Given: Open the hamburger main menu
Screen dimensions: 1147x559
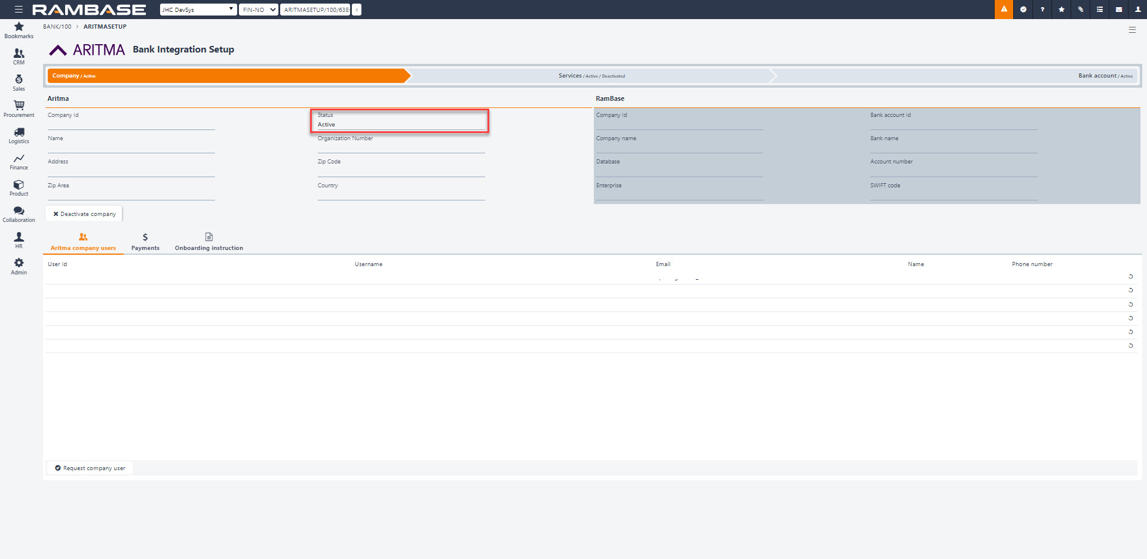Looking at the screenshot, I should point(19,10).
